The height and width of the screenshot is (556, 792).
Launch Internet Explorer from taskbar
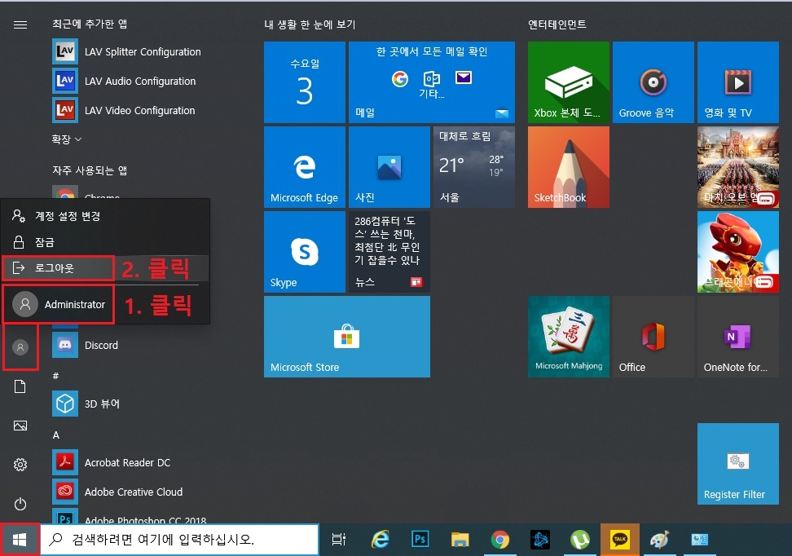tap(380, 540)
